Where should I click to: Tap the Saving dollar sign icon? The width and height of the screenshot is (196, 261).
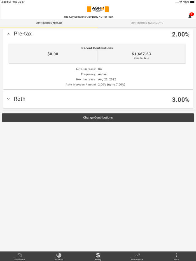pyautogui.click(x=98, y=255)
